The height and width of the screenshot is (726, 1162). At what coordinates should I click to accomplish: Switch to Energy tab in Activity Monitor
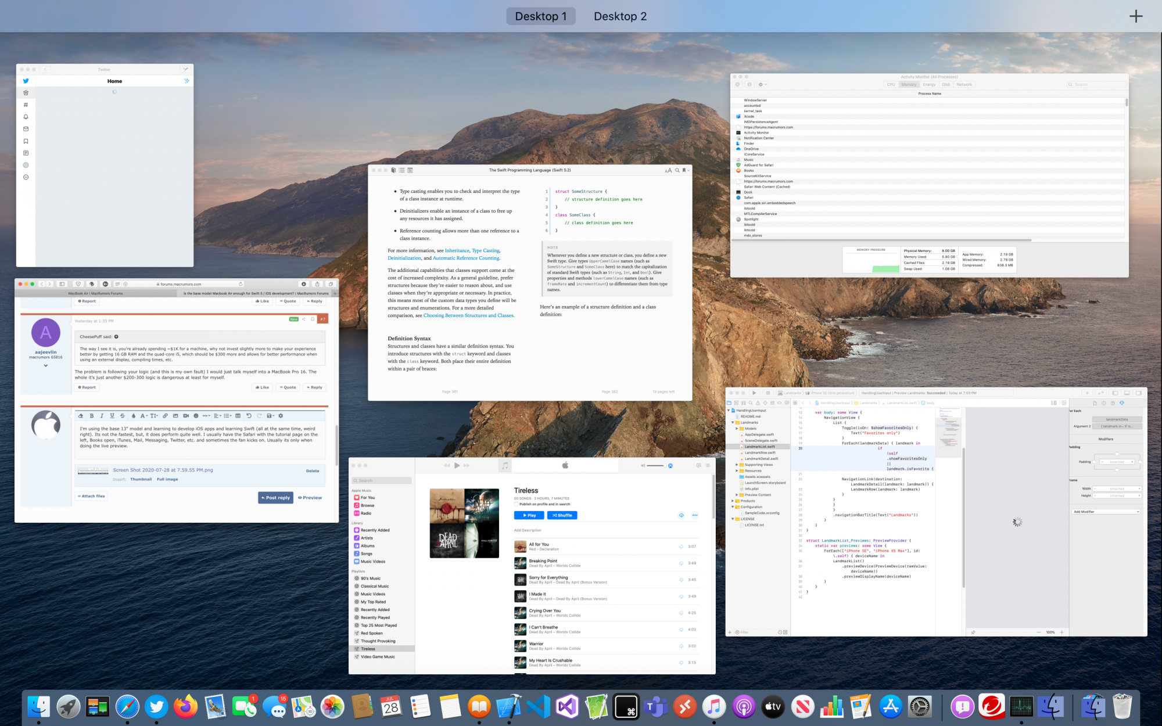point(929,84)
